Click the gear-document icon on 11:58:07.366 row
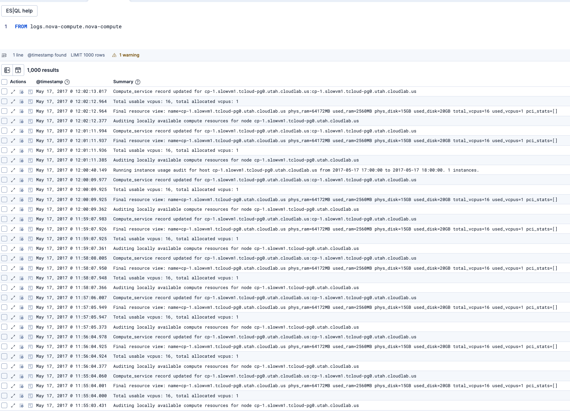570x411 pixels. tap(22, 288)
